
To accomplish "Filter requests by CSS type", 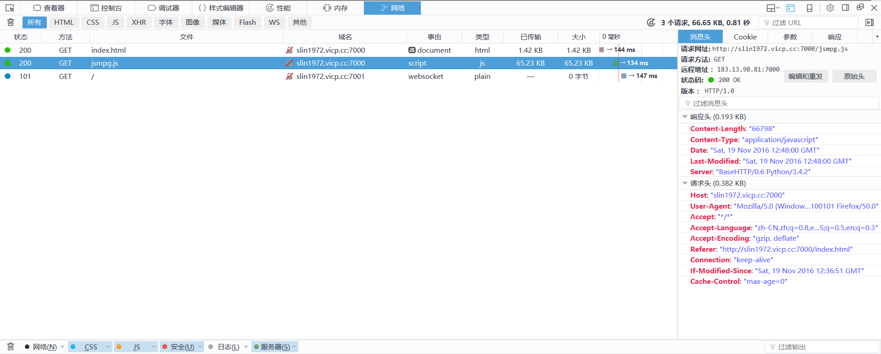I will pos(93,22).
